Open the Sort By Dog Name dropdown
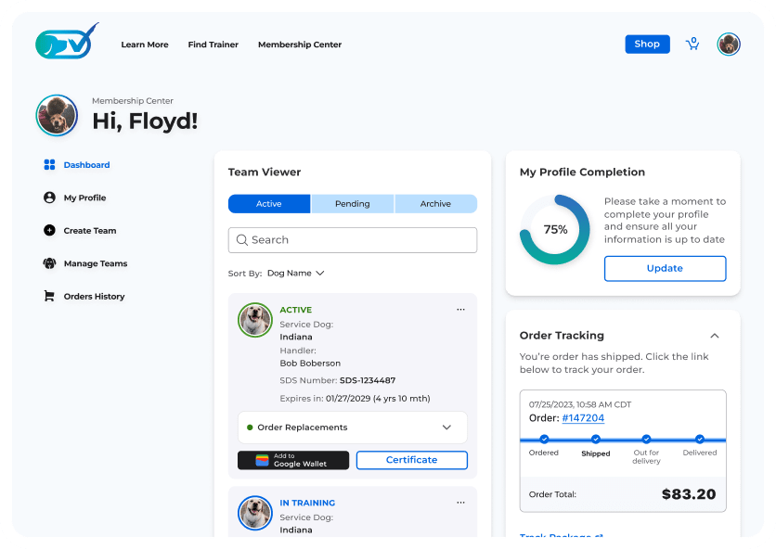Image resolution: width=776 pixels, height=549 pixels. [295, 274]
